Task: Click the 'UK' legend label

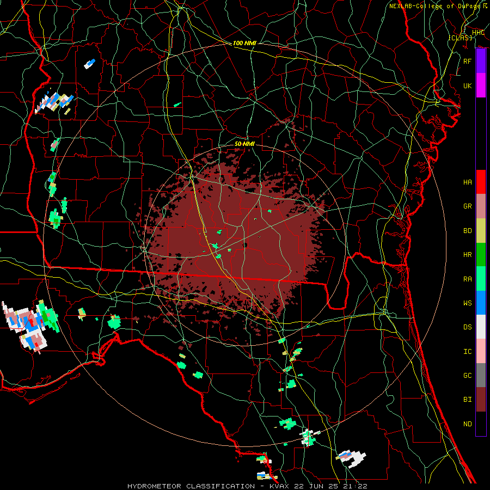Action: click(467, 85)
